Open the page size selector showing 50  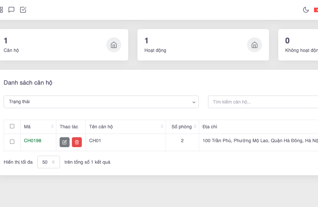click(x=48, y=162)
